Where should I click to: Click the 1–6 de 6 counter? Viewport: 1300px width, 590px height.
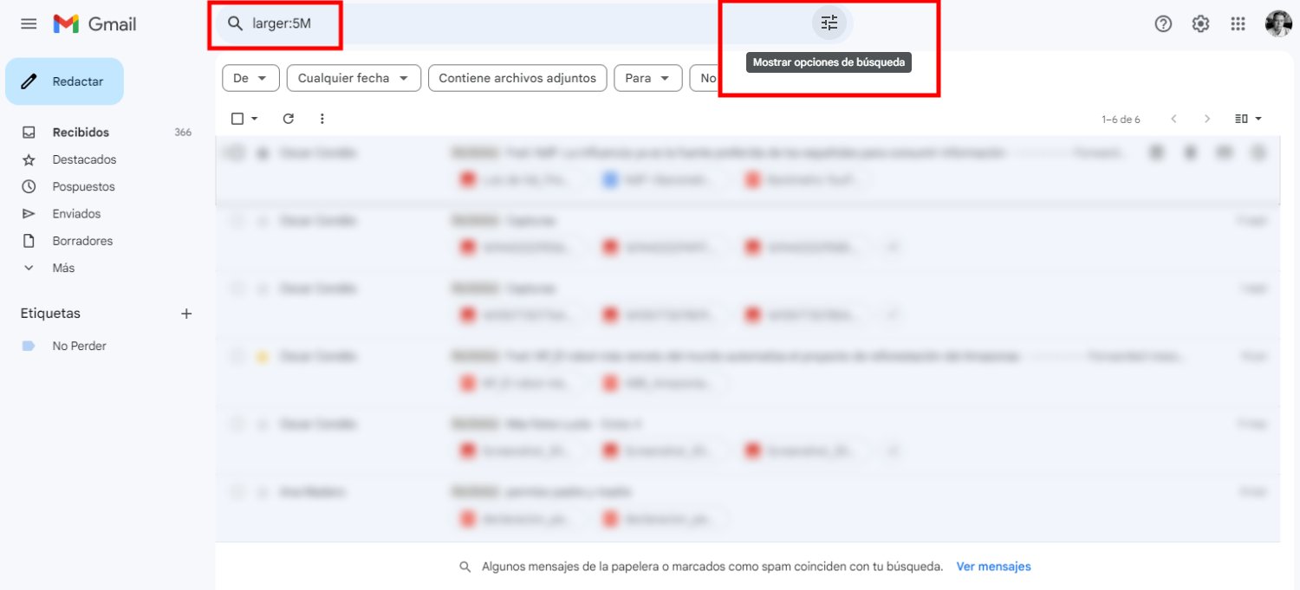(x=1121, y=120)
